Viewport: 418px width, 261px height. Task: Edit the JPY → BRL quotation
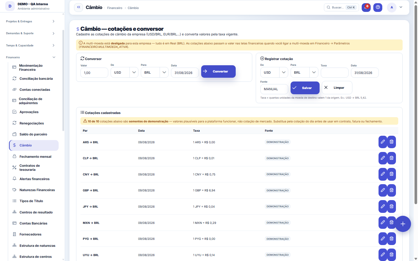pos(383,206)
